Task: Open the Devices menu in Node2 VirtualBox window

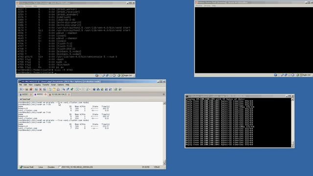Action: (207, 5)
